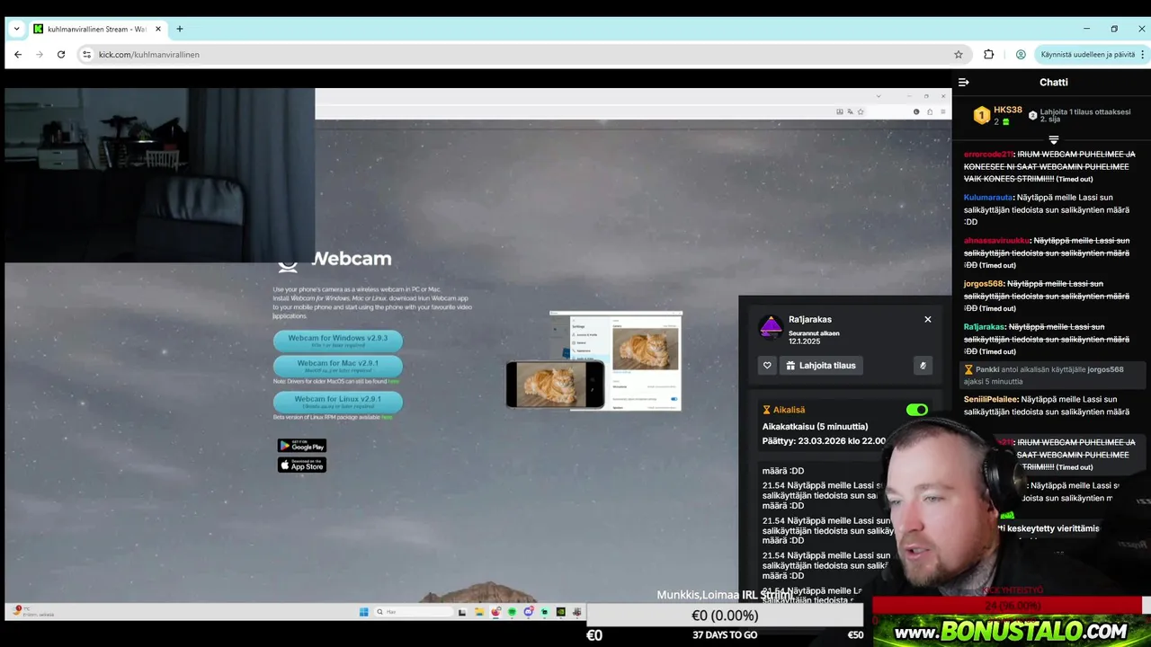Open the Chrome extensions puzzle icon
The width and height of the screenshot is (1151, 647).
pos(989,55)
